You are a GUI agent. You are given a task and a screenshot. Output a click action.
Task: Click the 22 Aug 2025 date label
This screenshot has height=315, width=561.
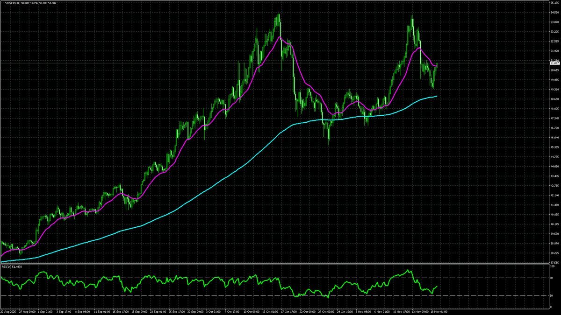pos(8,312)
